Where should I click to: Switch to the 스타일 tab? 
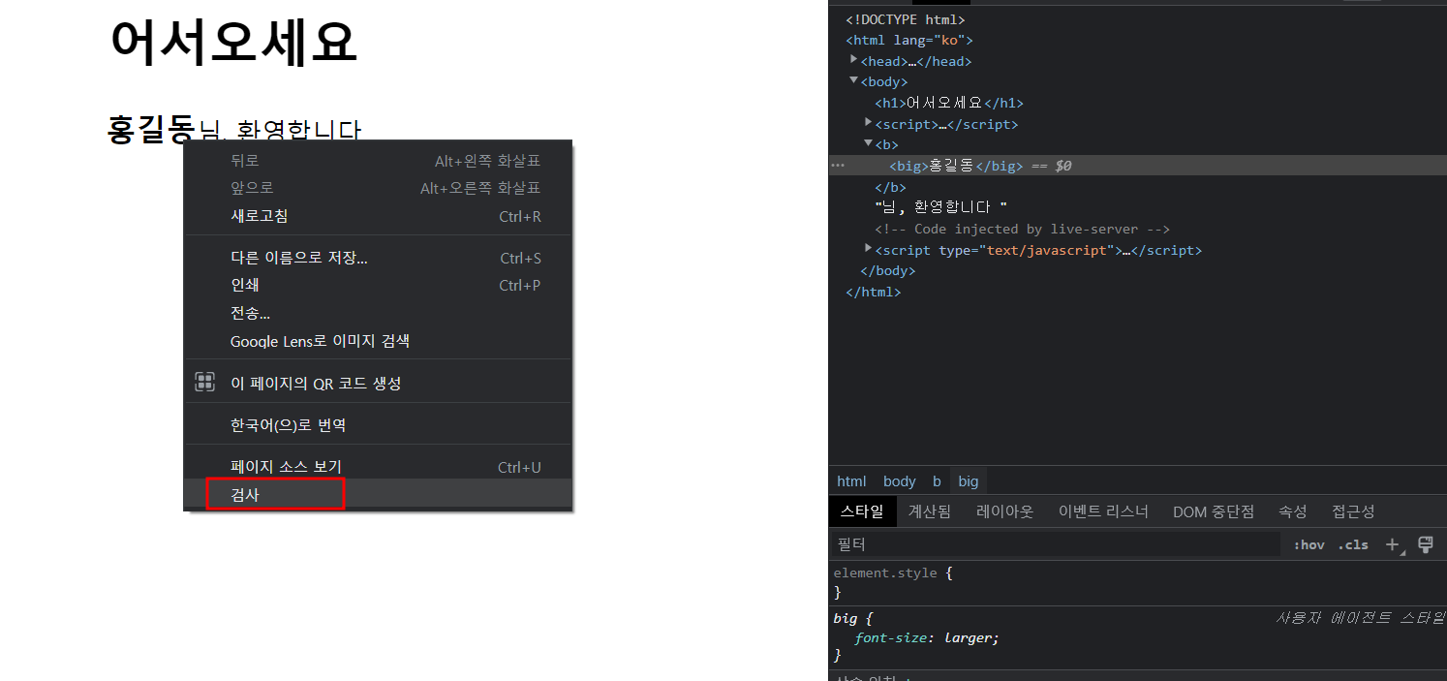pos(862,511)
